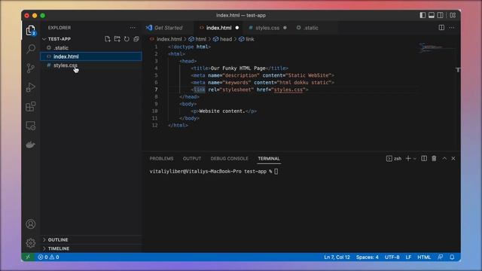Open the Remote Explorer view
This screenshot has width=482, height=271.
point(31,126)
